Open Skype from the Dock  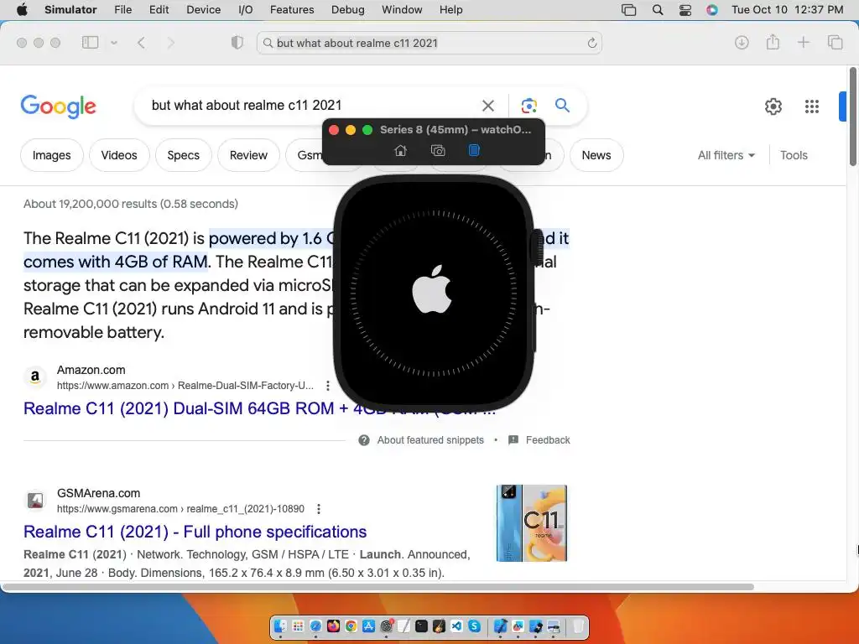pos(475,626)
